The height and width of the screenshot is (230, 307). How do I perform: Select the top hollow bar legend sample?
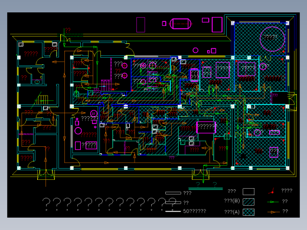click(x=173, y=193)
